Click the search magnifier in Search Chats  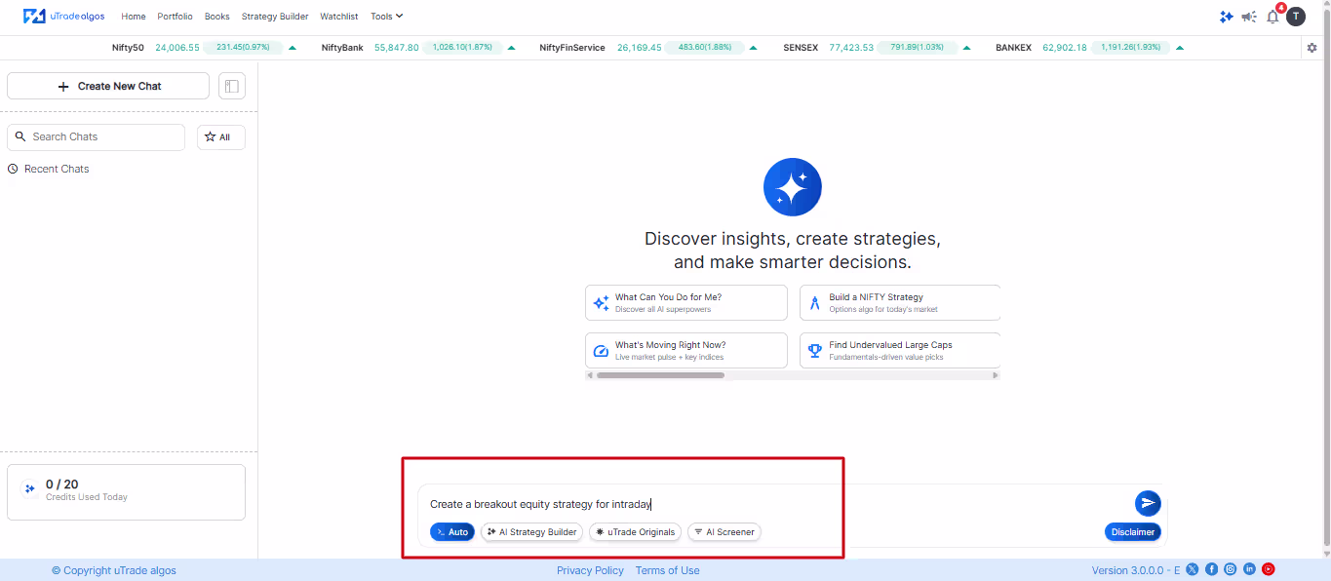(x=20, y=136)
